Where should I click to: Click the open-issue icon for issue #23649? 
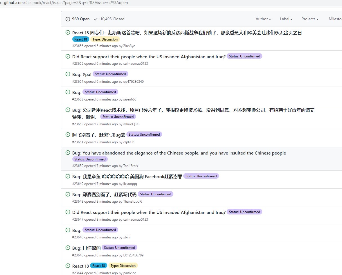[68, 176]
